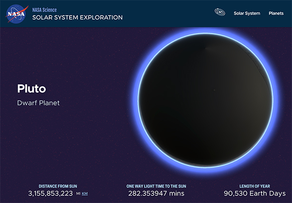The image size is (292, 203).
Task: Go to Solar System Exploration home
Action: 77,17
